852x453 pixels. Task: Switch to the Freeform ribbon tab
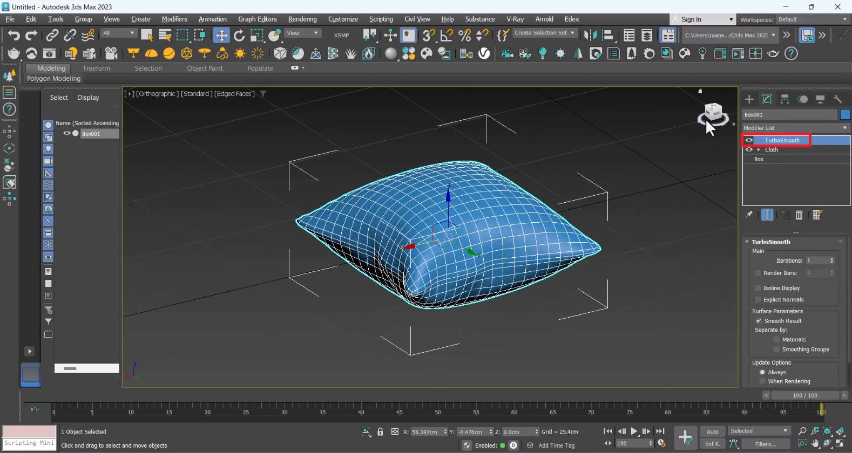click(96, 68)
